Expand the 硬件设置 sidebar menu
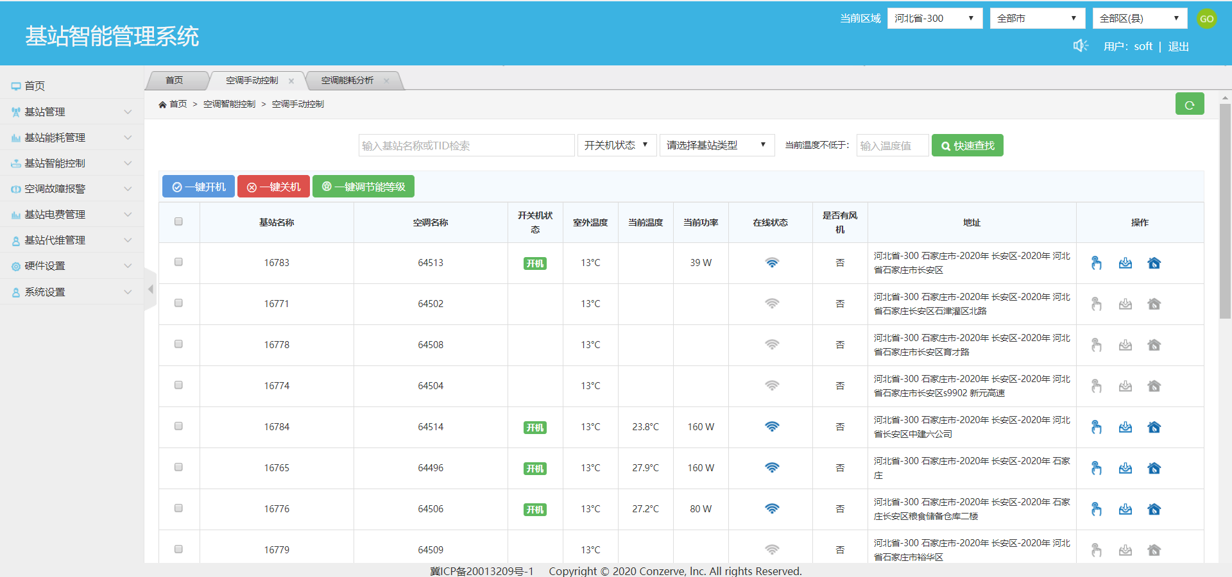 72,265
